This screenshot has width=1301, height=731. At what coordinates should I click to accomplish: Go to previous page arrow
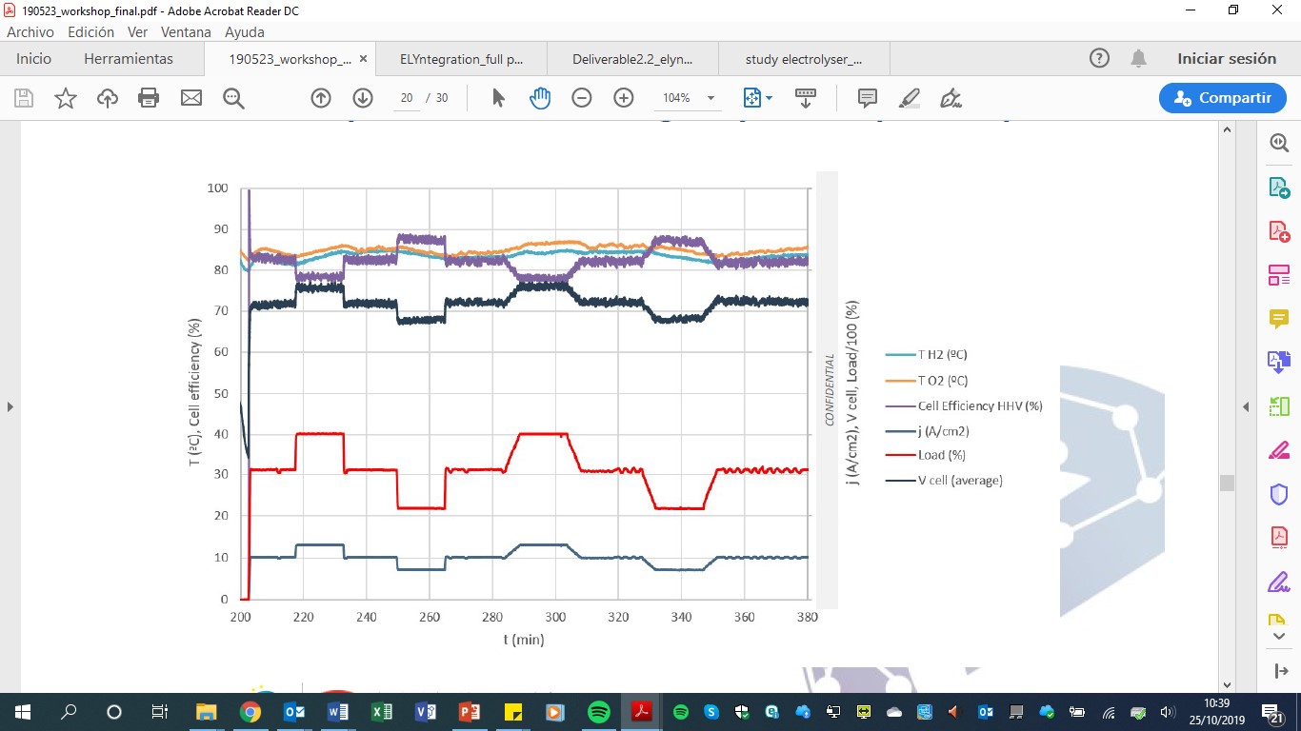pyautogui.click(x=321, y=98)
